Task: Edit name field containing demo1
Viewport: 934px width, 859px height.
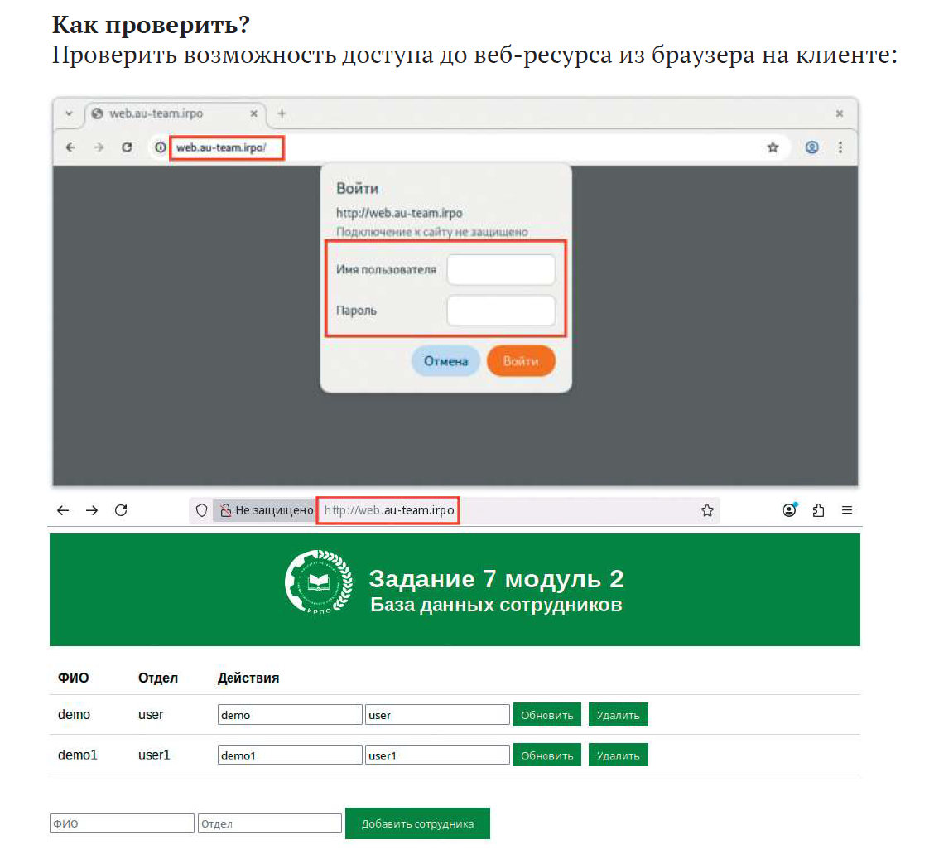Action: [x=290, y=755]
